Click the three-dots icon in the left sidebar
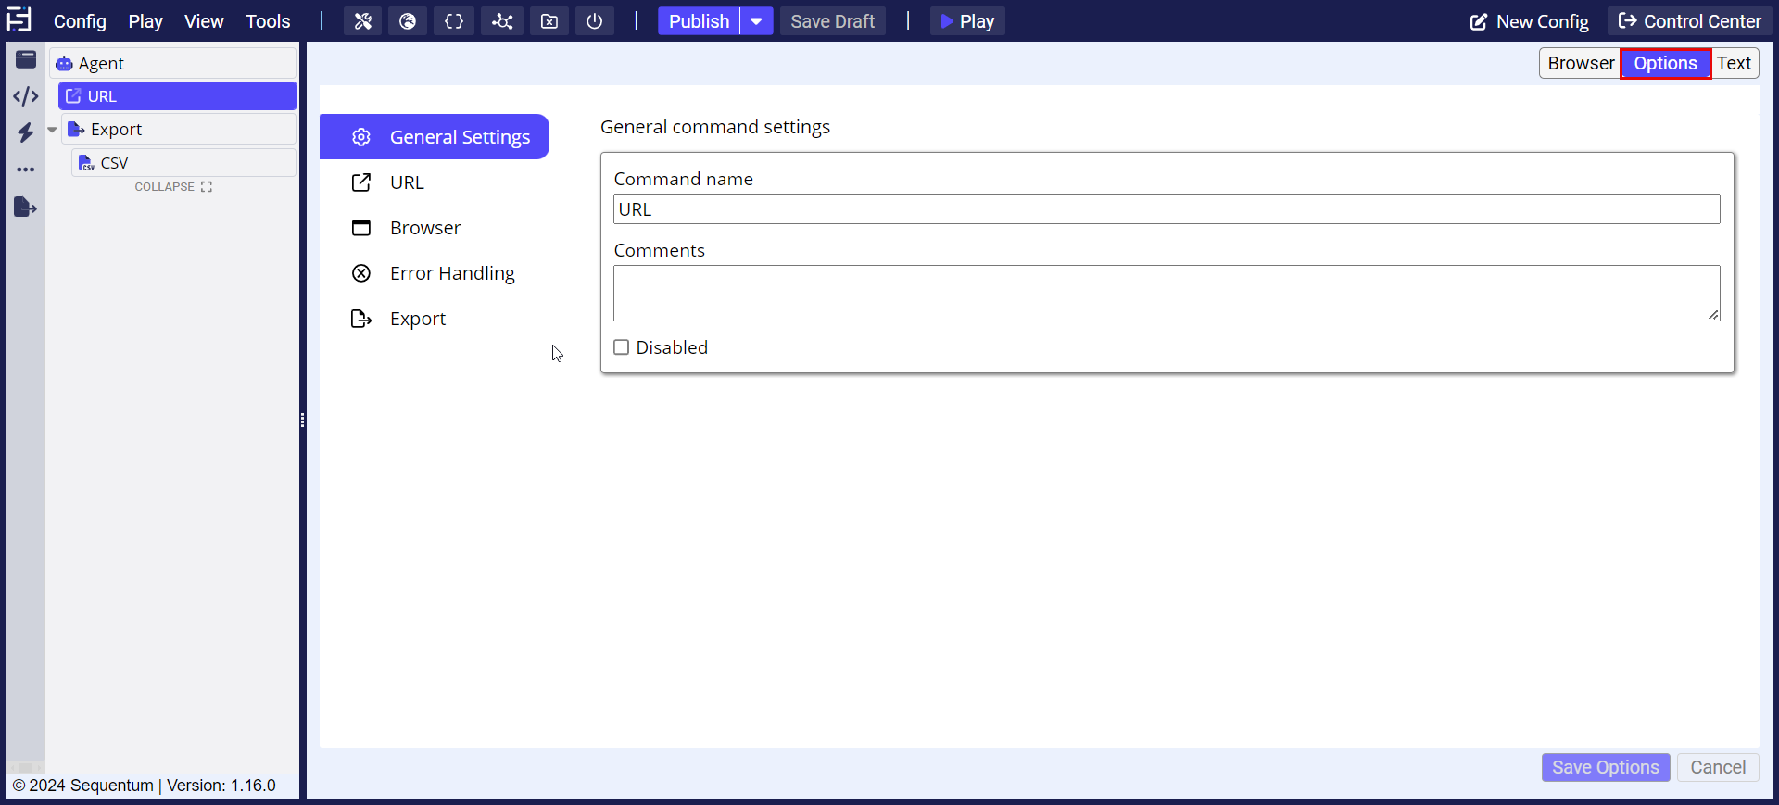This screenshot has height=805, width=1779. 26,170
